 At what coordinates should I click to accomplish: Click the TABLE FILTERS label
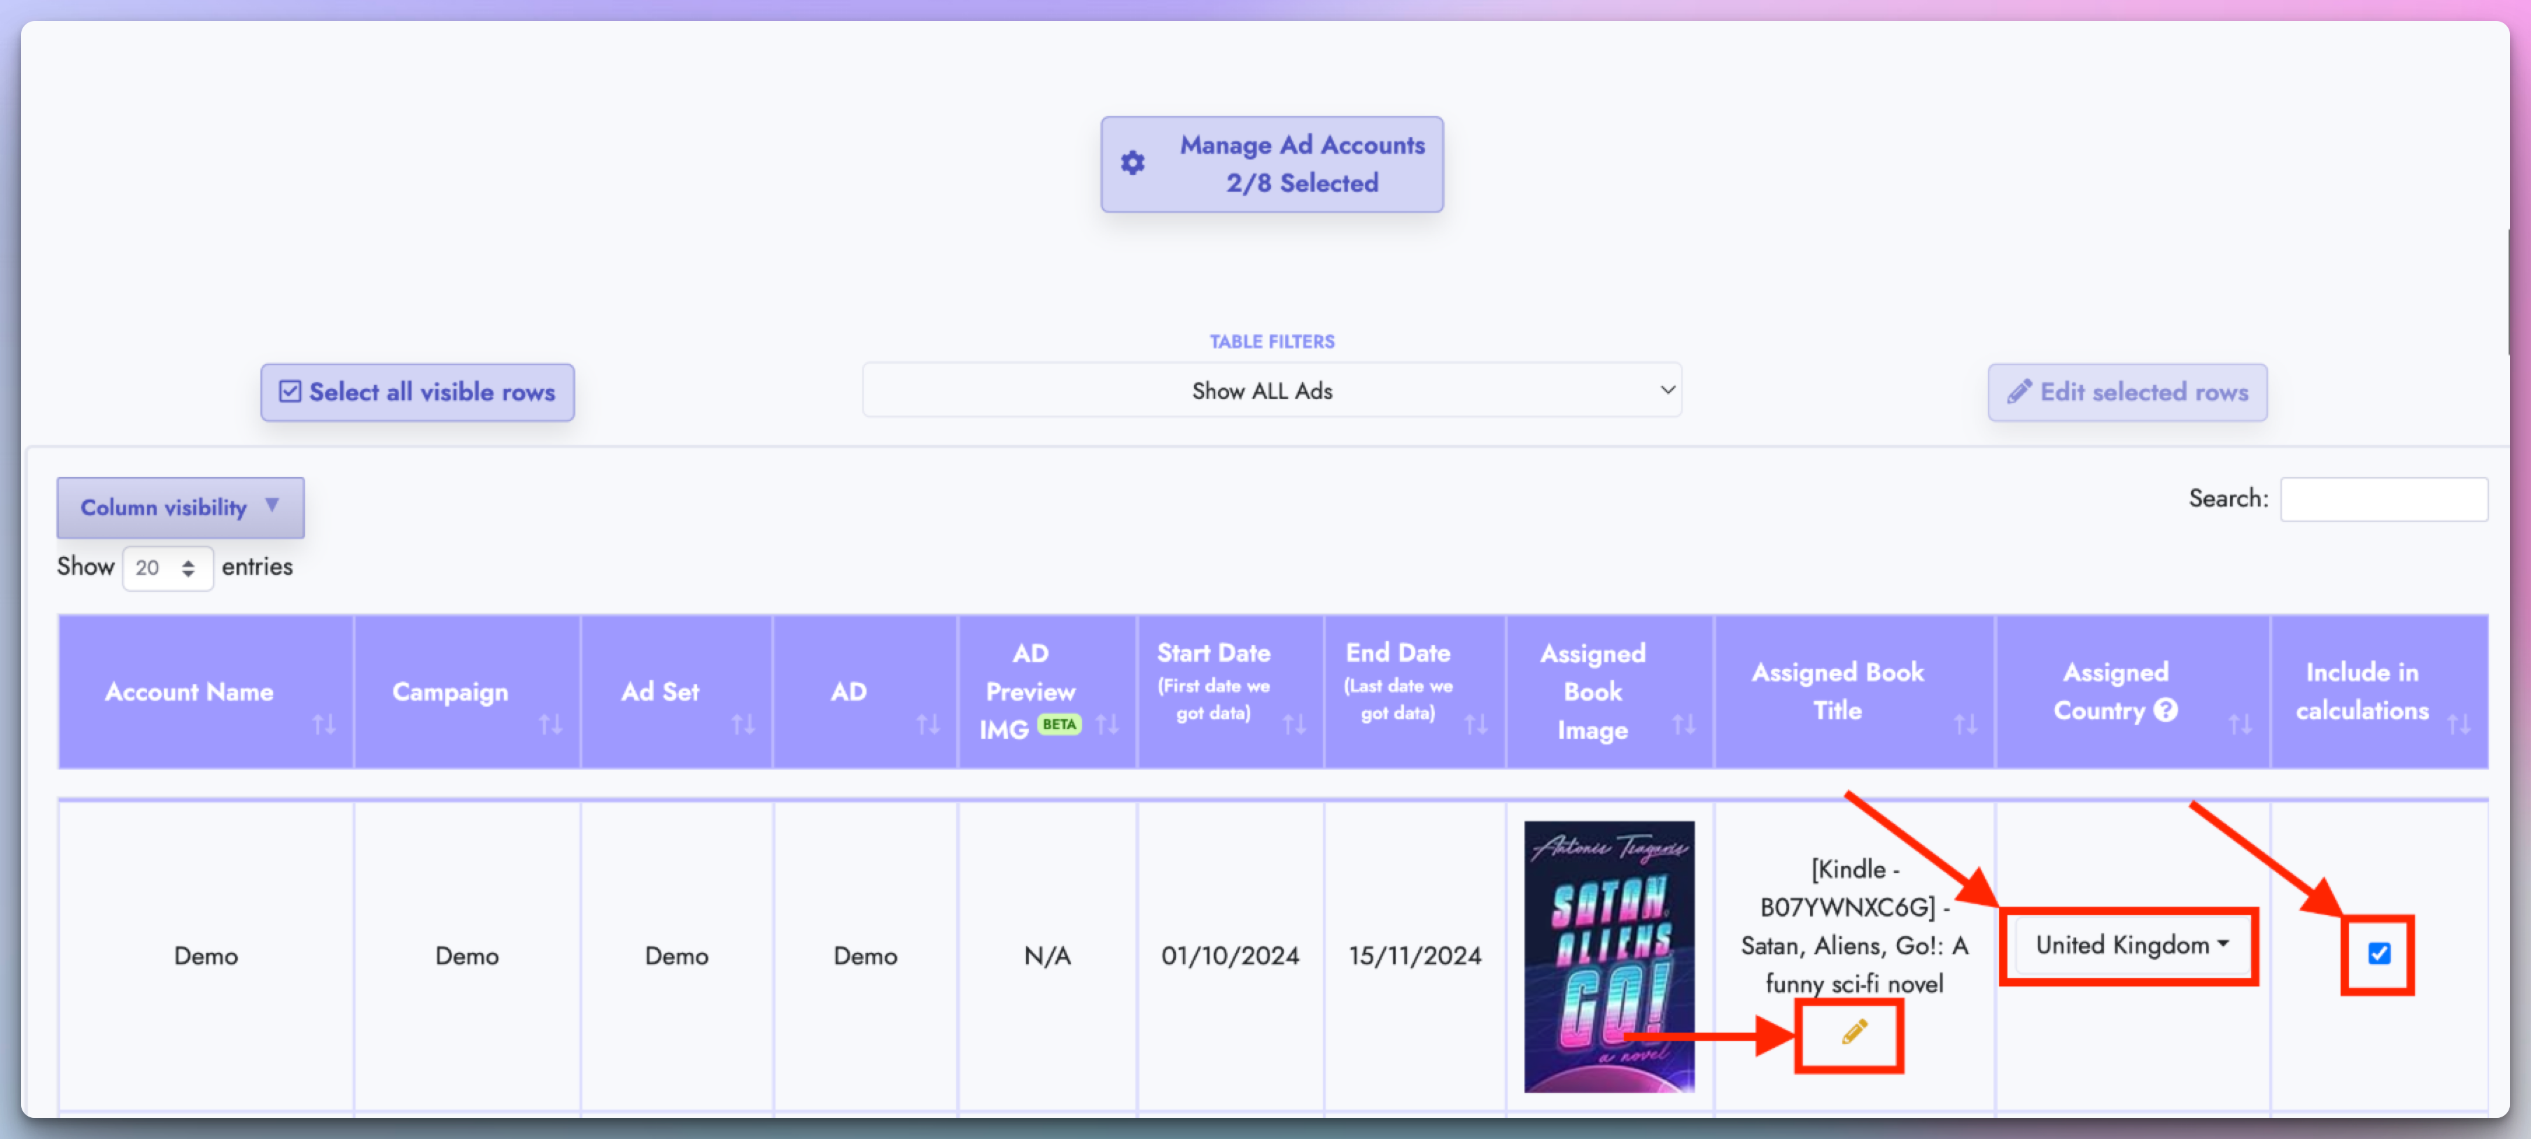(x=1271, y=341)
